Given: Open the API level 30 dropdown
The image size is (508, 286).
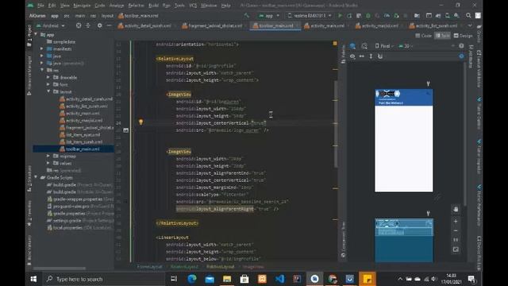Looking at the screenshot, I should 405,46.
